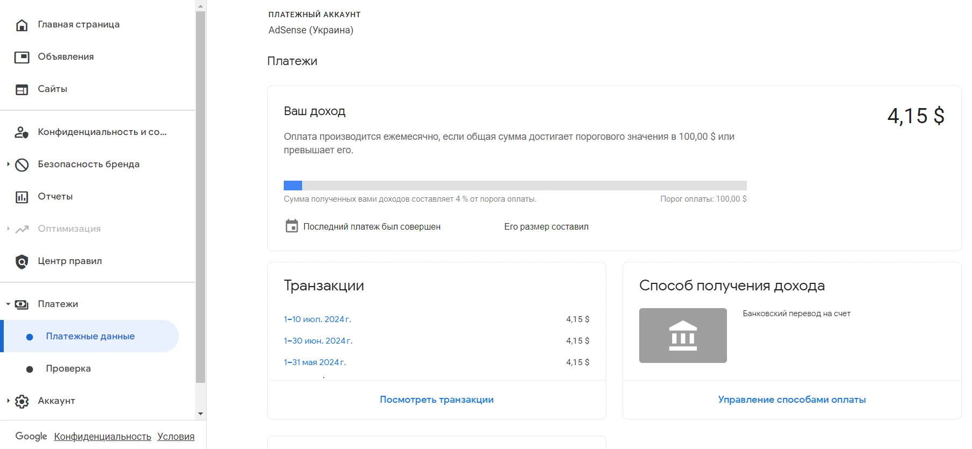Collapse the Платежи section arrow
Viewport: 972px width, 449px height.
8,304
